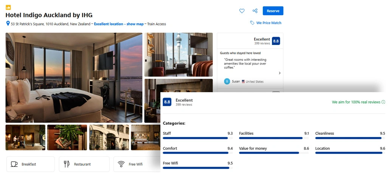Click the Reserve button
Image resolution: width=388 pixels, height=176 pixels.
273,11
